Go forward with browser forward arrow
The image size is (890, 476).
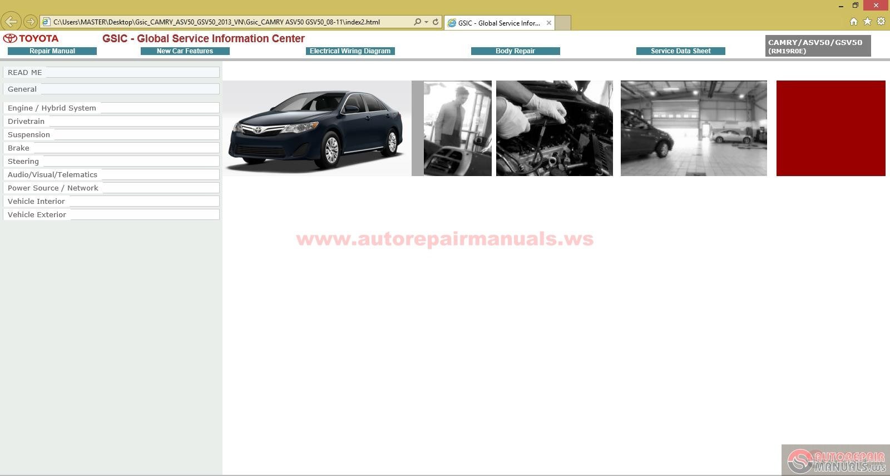31,22
